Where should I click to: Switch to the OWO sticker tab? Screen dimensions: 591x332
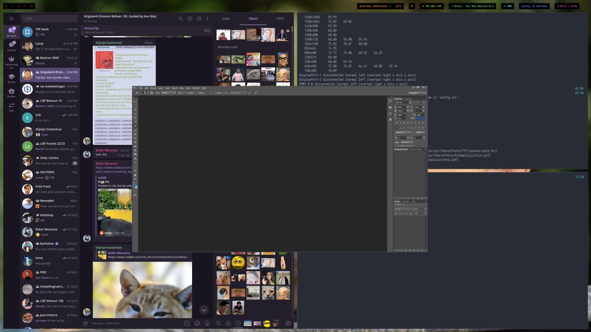click(226, 19)
